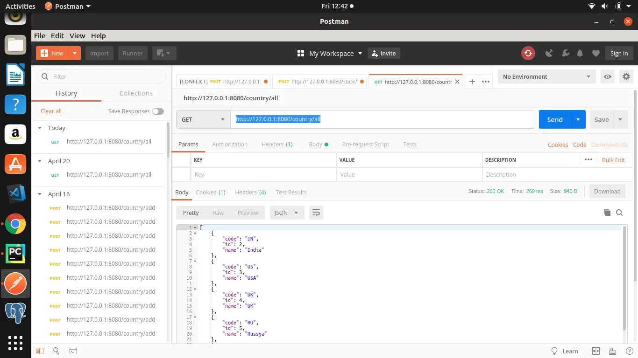The width and height of the screenshot is (638, 358).
Task: Collapse the April 20 history group
Action: [40, 161]
